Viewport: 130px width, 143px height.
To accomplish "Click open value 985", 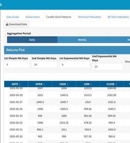I will pos(40,136).
